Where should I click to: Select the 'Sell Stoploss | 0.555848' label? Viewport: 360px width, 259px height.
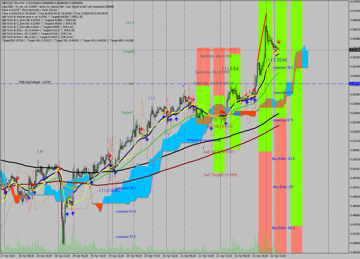(x=217, y=50)
